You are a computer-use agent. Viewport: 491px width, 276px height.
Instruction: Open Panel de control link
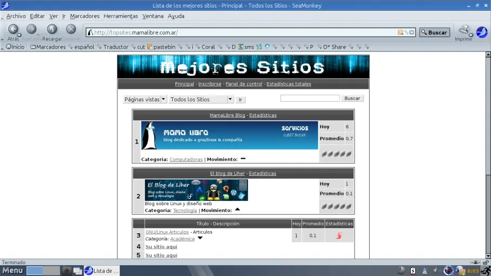pos(244,84)
